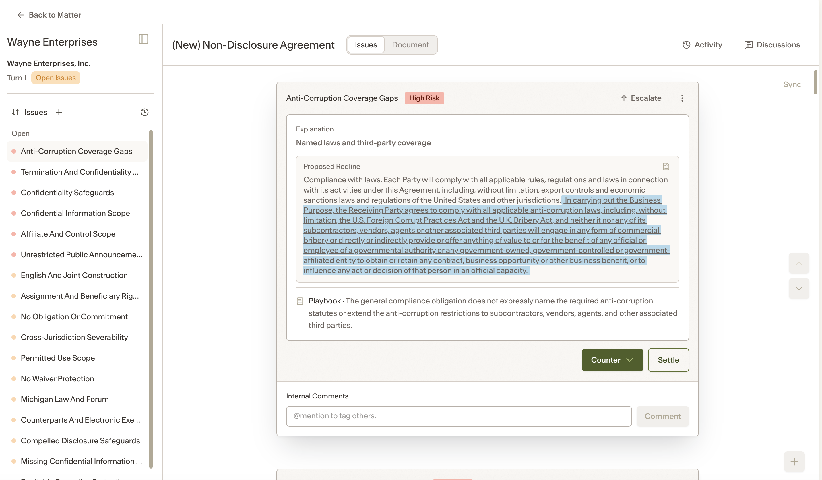Open issues history clock icon

coord(144,112)
